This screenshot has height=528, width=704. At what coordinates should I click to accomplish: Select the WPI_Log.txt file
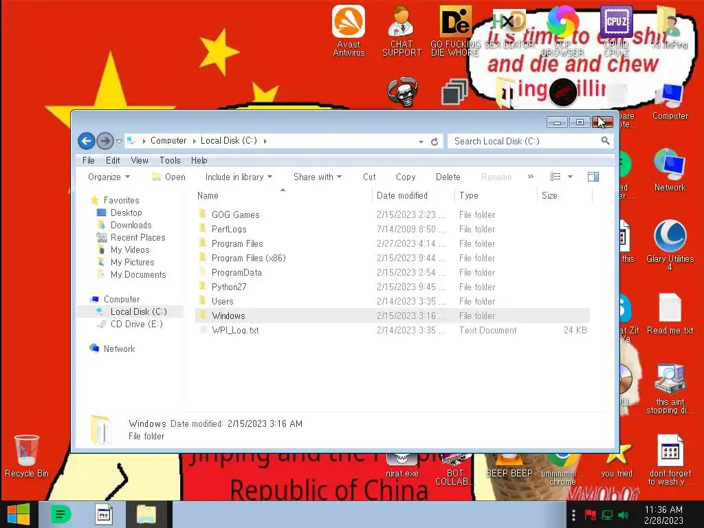tap(393, 330)
